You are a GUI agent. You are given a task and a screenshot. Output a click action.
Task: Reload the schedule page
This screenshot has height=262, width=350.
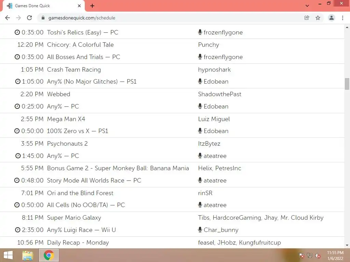29,18
